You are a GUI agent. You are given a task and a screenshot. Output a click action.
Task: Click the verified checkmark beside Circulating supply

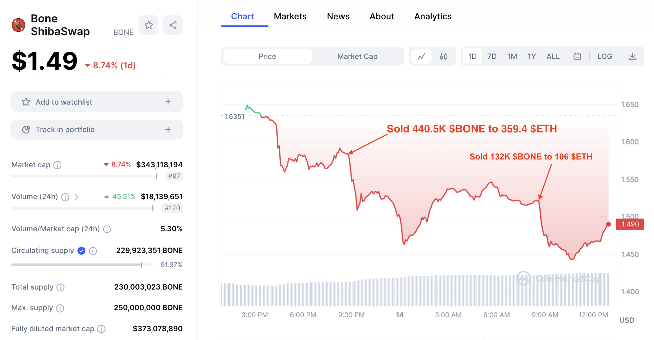(x=81, y=251)
